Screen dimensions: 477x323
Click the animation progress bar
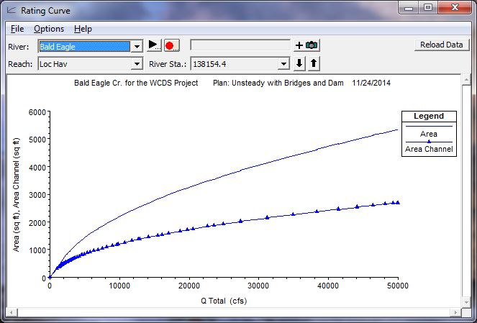(x=240, y=45)
